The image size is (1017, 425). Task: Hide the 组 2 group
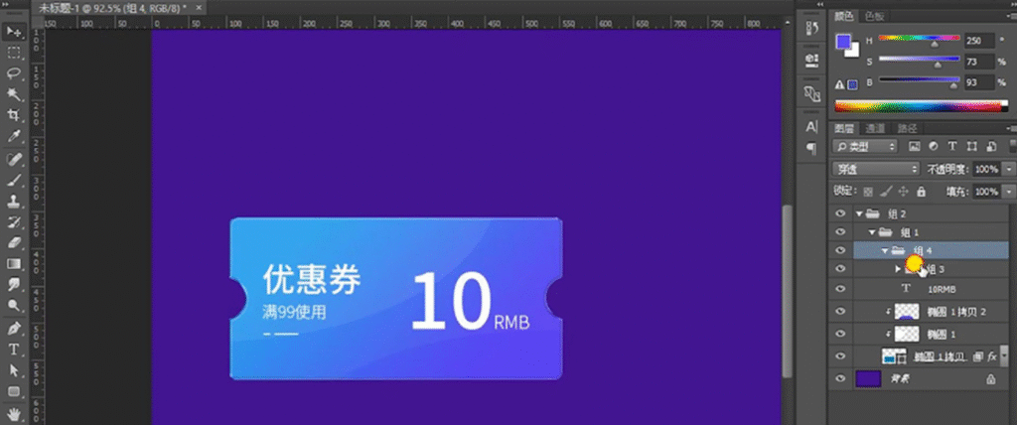(840, 213)
